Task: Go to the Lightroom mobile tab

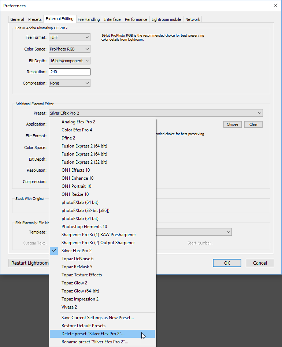Action: pos(166,19)
